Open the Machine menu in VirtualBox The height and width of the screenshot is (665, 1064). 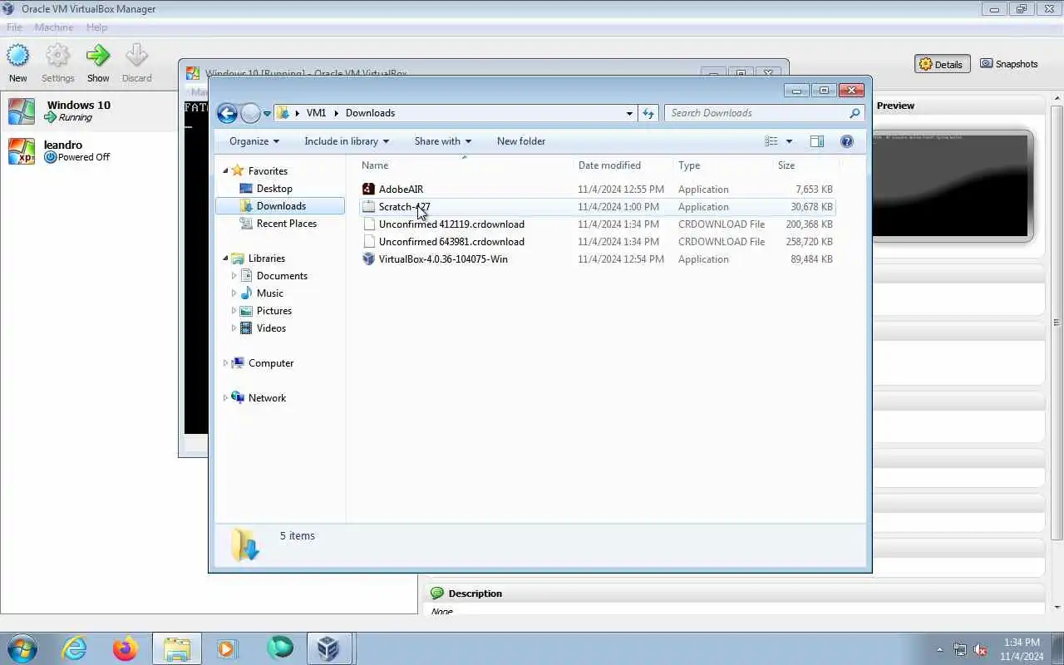pyautogui.click(x=54, y=27)
